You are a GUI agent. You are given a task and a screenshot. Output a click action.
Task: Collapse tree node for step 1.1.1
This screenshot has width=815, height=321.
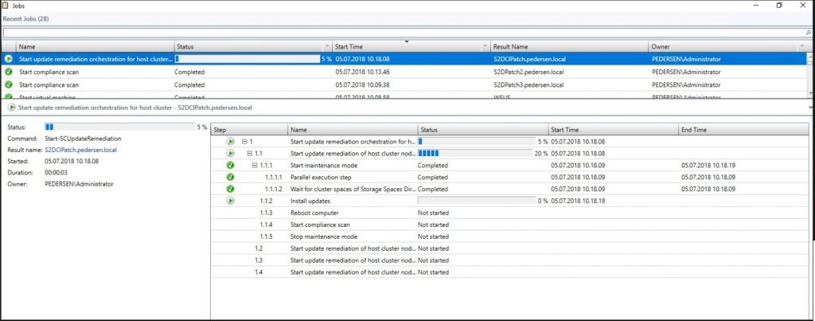[x=255, y=166]
